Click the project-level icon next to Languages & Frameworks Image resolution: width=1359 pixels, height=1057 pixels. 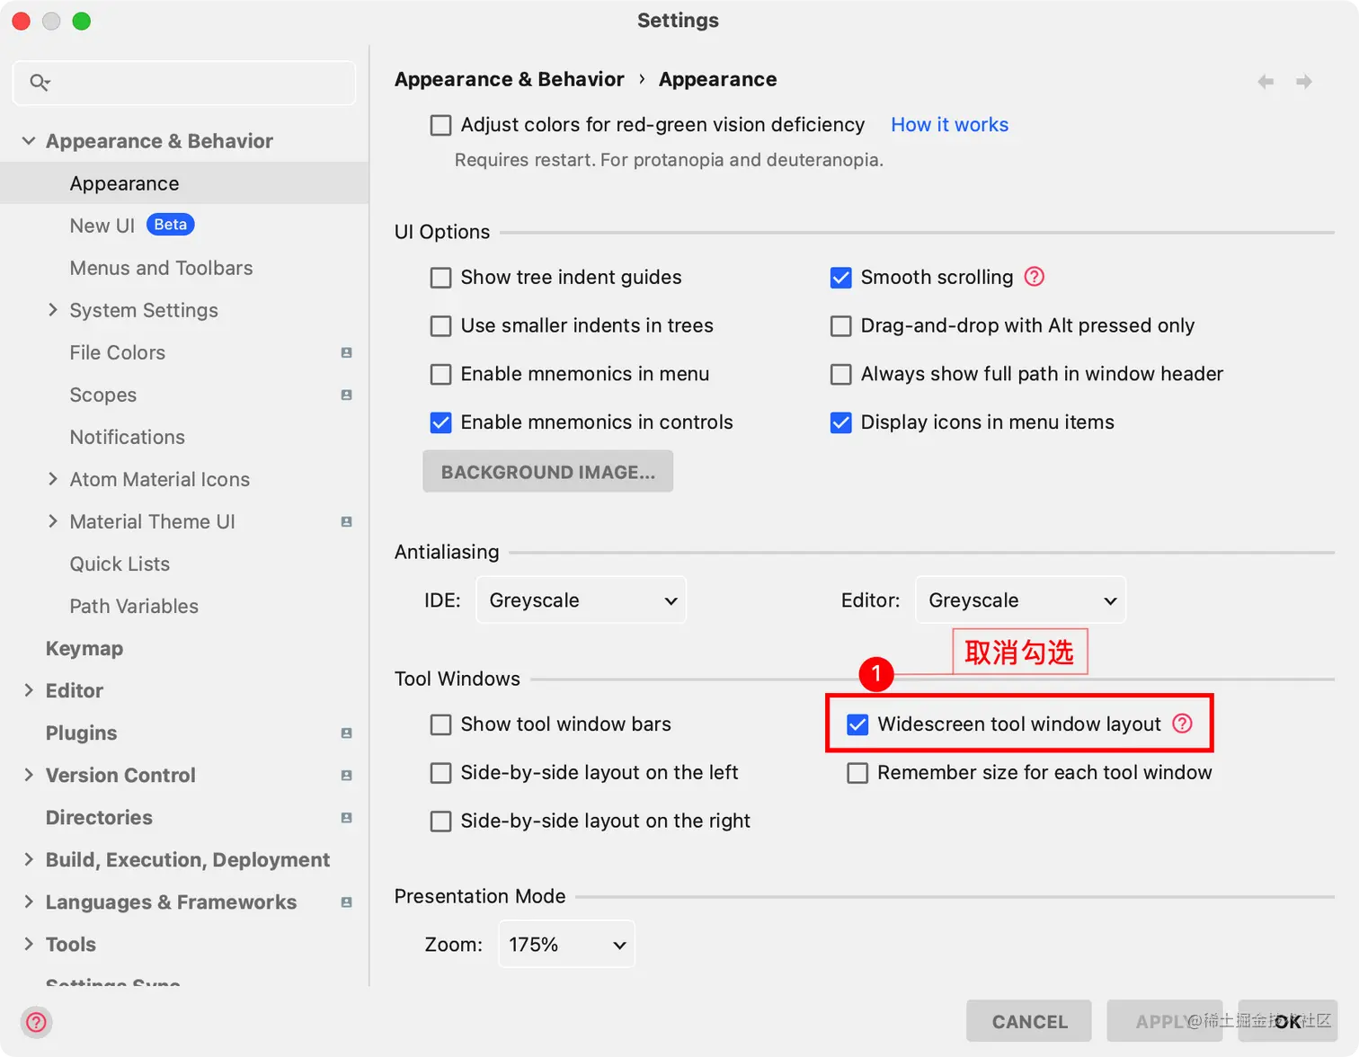pyautogui.click(x=347, y=902)
